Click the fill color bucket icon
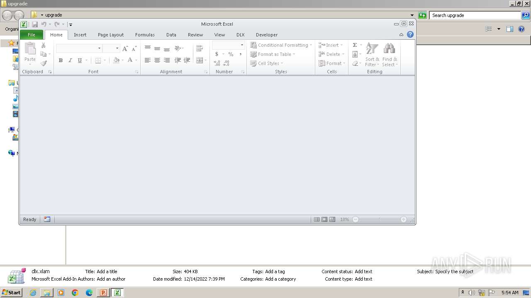This screenshot has height=298, width=531. pos(116,60)
